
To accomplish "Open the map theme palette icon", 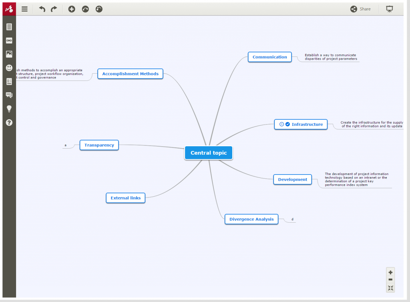I will pyautogui.click(x=98, y=9).
